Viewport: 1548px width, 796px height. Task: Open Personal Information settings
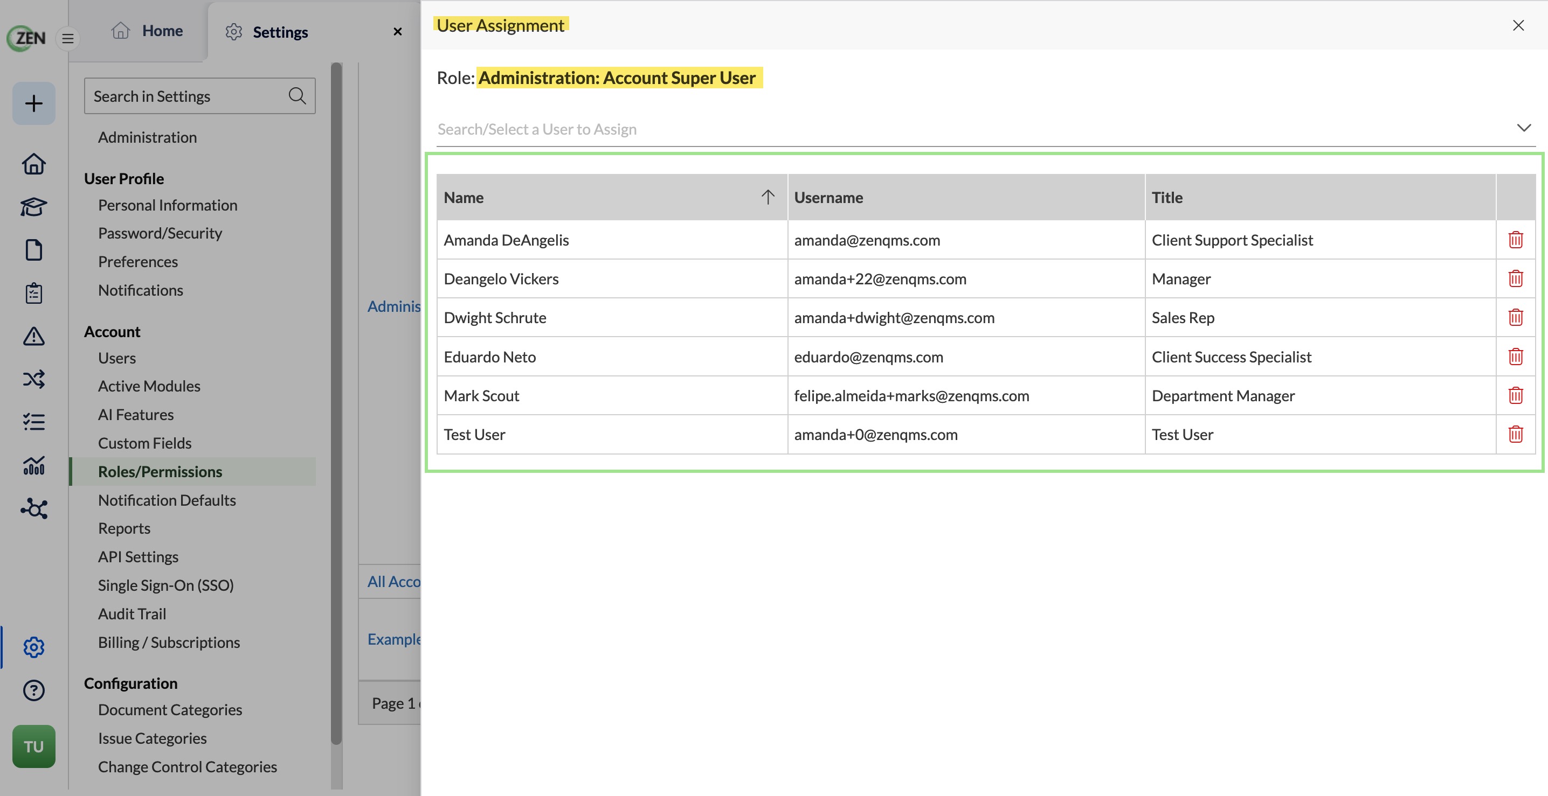pyautogui.click(x=168, y=205)
